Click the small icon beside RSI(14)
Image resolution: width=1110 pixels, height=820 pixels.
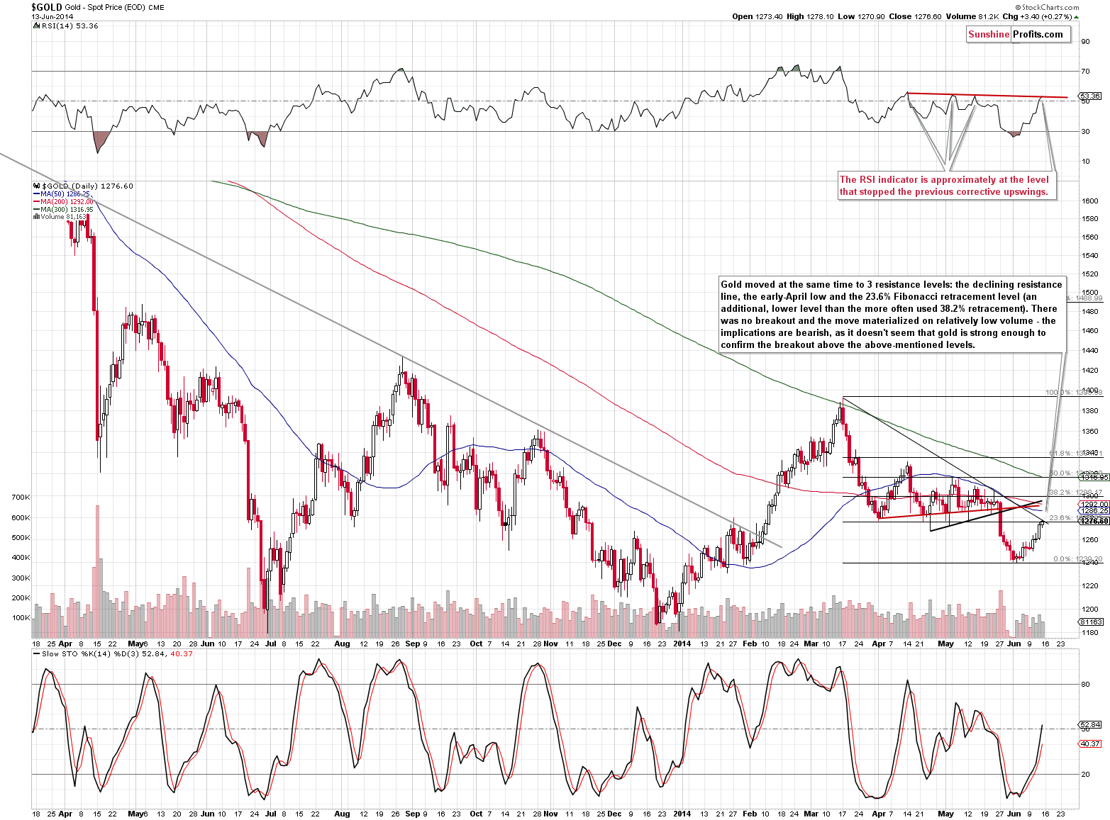tap(37, 26)
